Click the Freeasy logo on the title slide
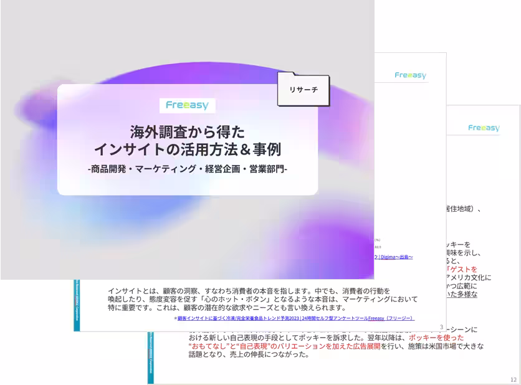521x385 pixels. [188, 105]
